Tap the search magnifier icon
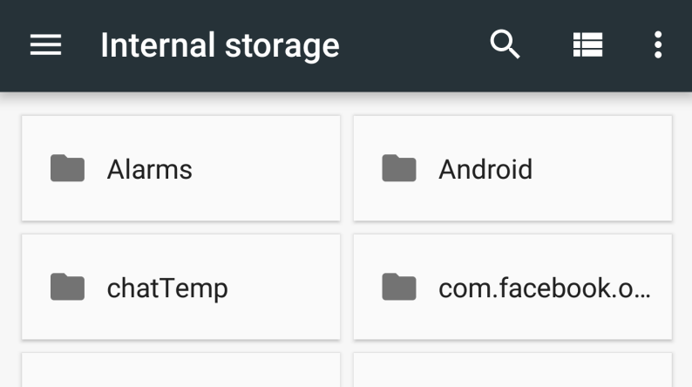The height and width of the screenshot is (387, 692). (x=505, y=44)
